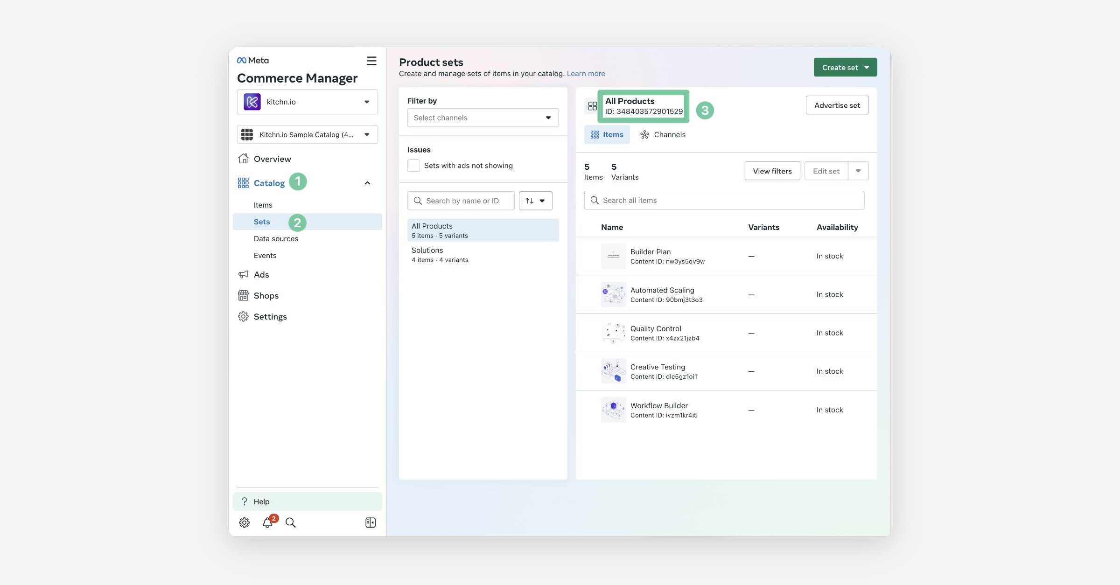Image resolution: width=1120 pixels, height=585 pixels.
Task: Click the hamburger menu icon beside Meta logo
Action: 371,61
